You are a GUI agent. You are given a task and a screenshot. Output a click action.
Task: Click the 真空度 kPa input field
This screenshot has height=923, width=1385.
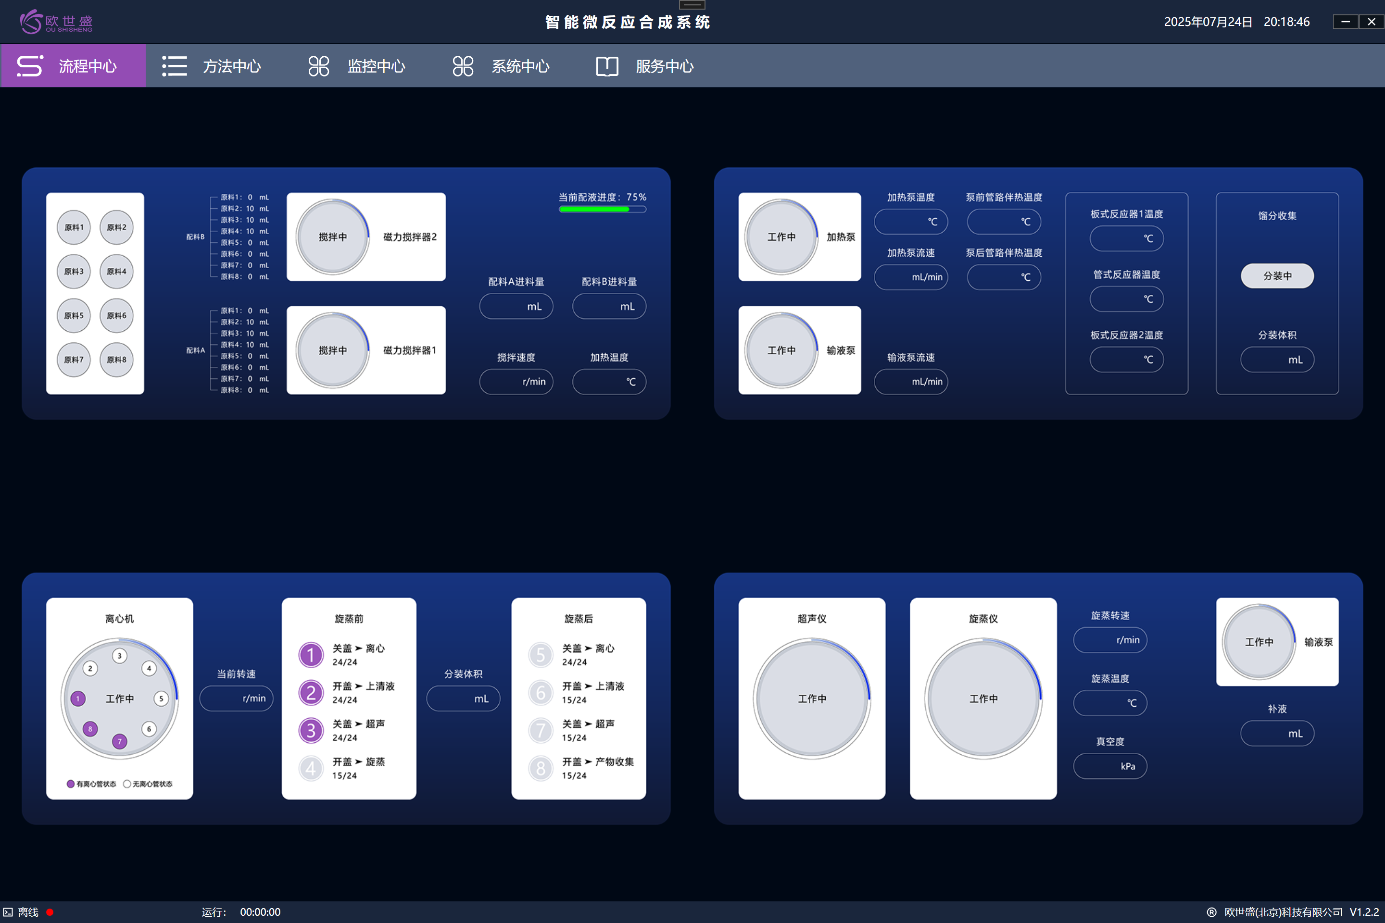pos(1109,766)
